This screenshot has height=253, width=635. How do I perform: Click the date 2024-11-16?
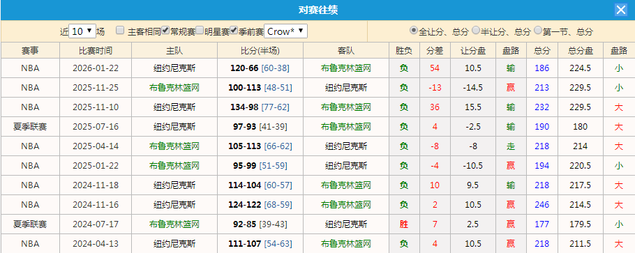point(96,204)
